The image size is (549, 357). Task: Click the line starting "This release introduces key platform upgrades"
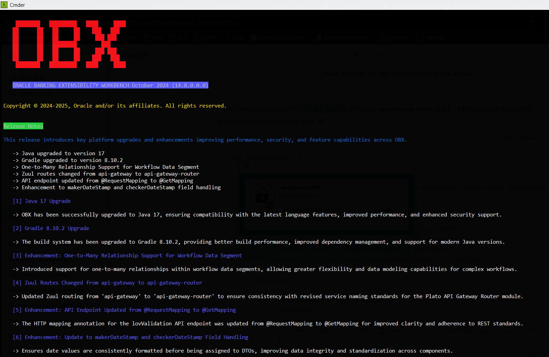[x=205, y=140]
